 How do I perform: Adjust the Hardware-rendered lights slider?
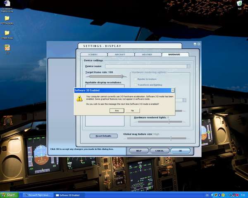click(160, 122)
